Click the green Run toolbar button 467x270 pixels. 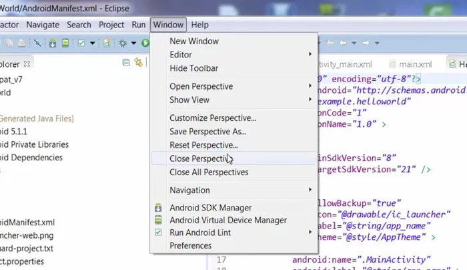point(145,43)
